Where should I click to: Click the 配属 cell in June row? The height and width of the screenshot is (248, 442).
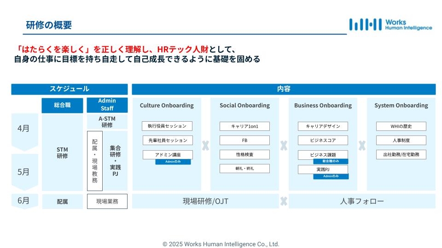[62, 202]
